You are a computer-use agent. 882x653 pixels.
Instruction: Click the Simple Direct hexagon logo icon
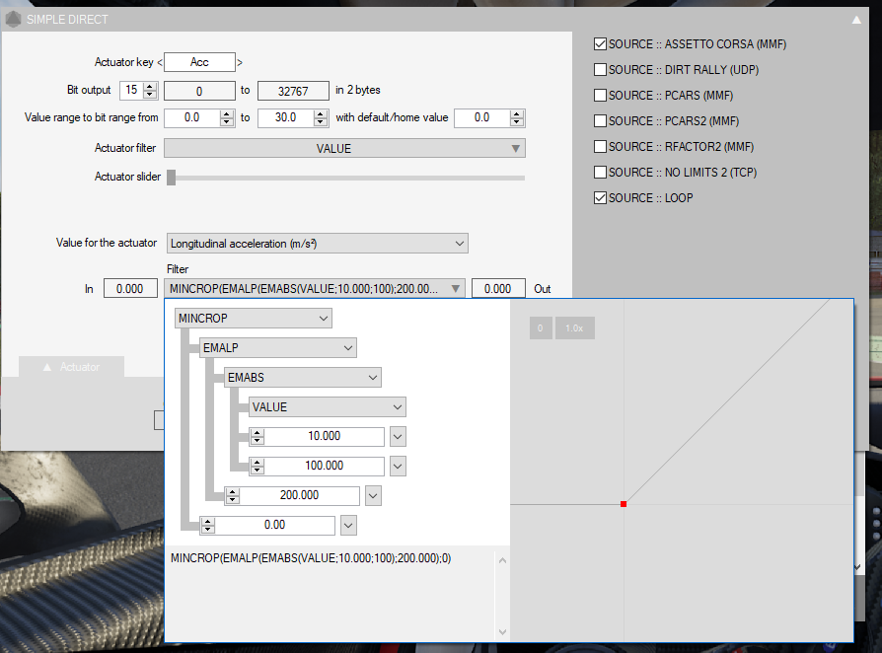coord(13,20)
